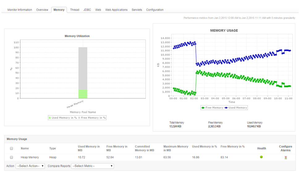Screen dimensions: 299x174
Task: Expand the Select Metric dropdown
Action: click(92, 166)
